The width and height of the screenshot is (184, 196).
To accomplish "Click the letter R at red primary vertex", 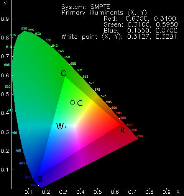I will point(122,131).
